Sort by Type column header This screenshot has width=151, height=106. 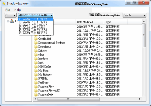[116, 22]
